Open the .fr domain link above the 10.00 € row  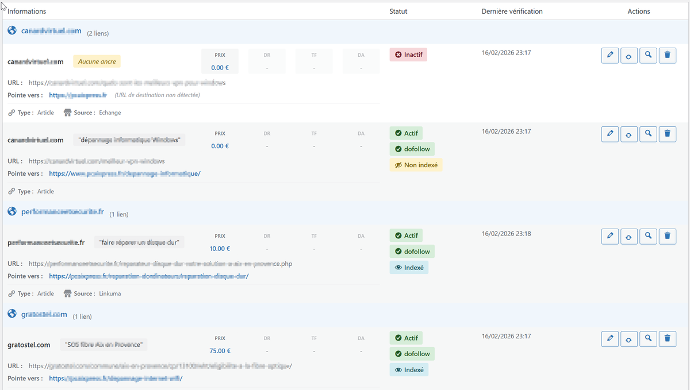click(63, 212)
